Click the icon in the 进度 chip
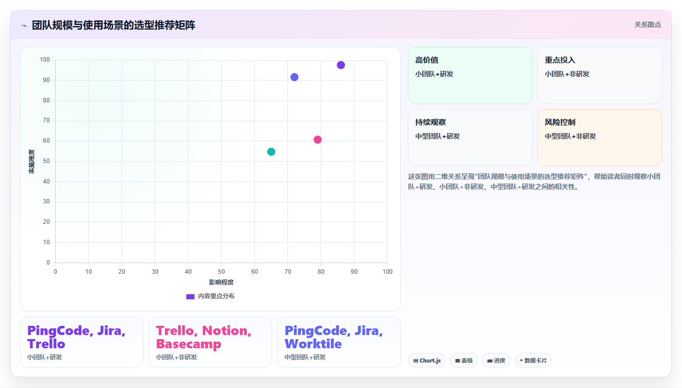This screenshot has width=682, height=388. click(x=490, y=360)
